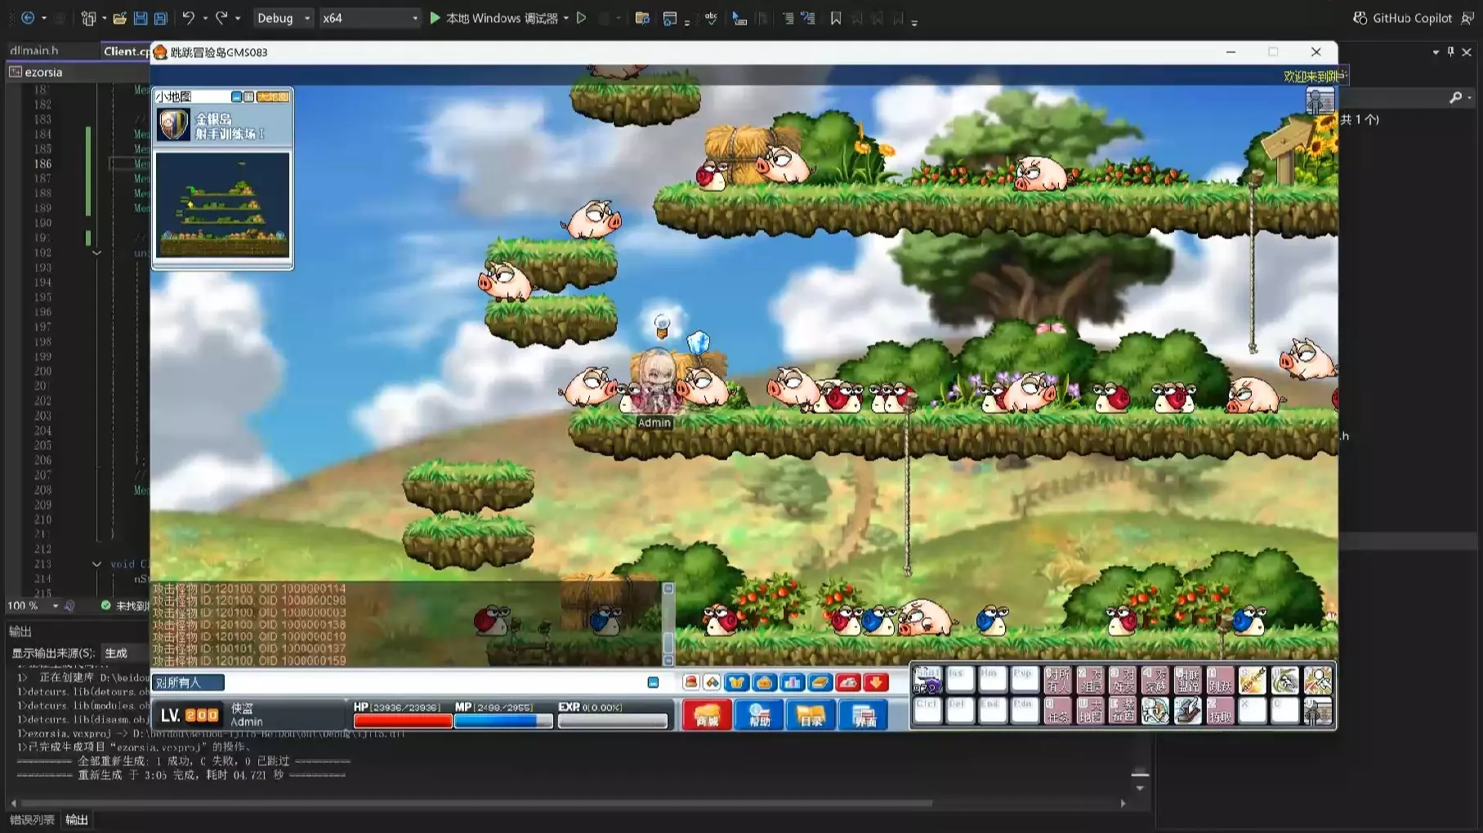Click Start Without Debugging outlined play icon

pyautogui.click(x=582, y=18)
